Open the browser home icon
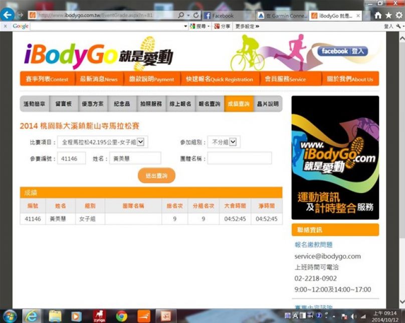 click(378, 15)
